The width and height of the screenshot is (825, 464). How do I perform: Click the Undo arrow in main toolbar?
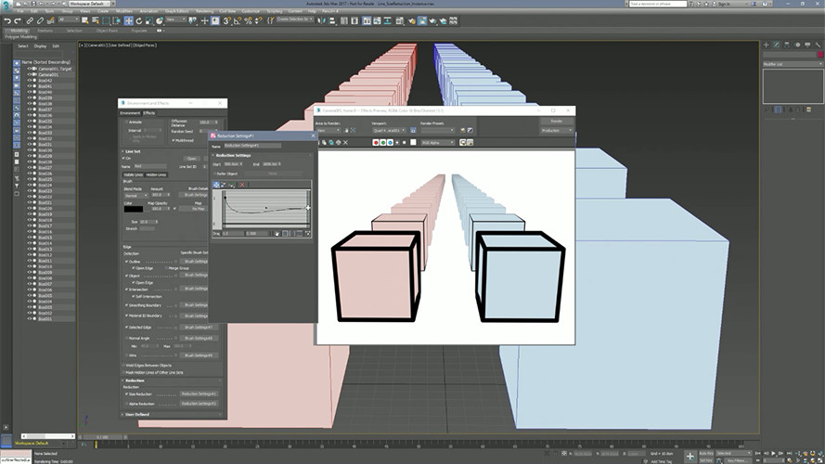coord(7,21)
